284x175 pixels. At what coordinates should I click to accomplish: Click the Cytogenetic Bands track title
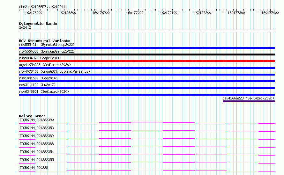(38, 24)
